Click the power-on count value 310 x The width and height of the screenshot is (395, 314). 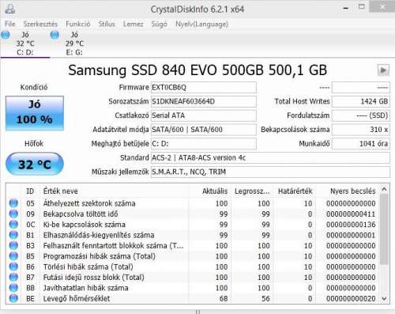[x=361, y=130]
